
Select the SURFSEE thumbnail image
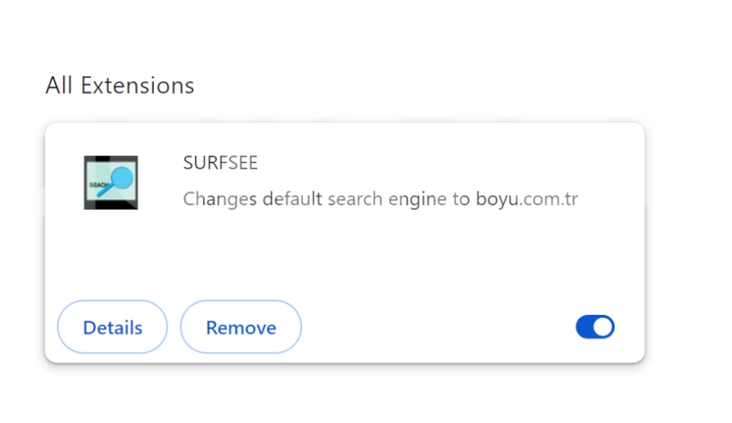tap(111, 182)
